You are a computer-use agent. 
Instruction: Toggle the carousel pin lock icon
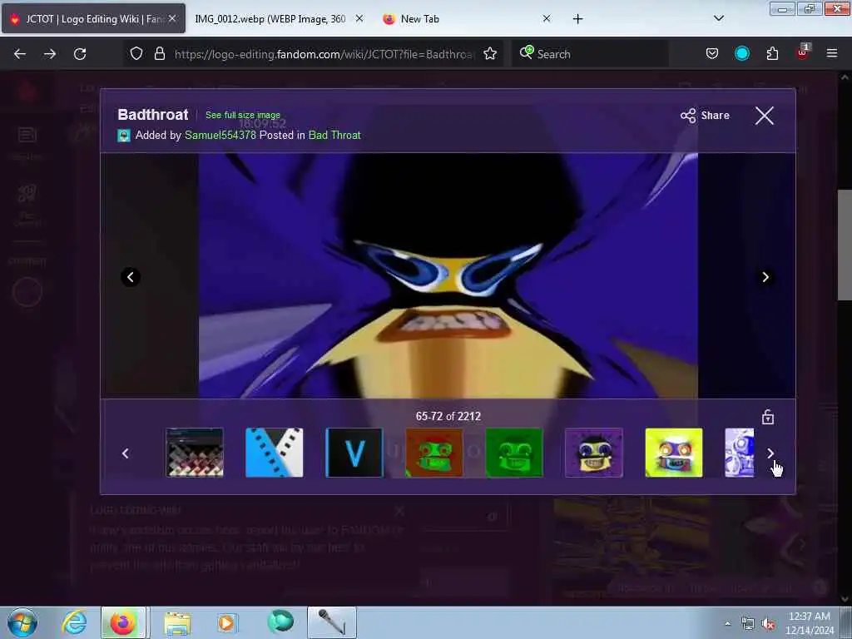tap(767, 417)
